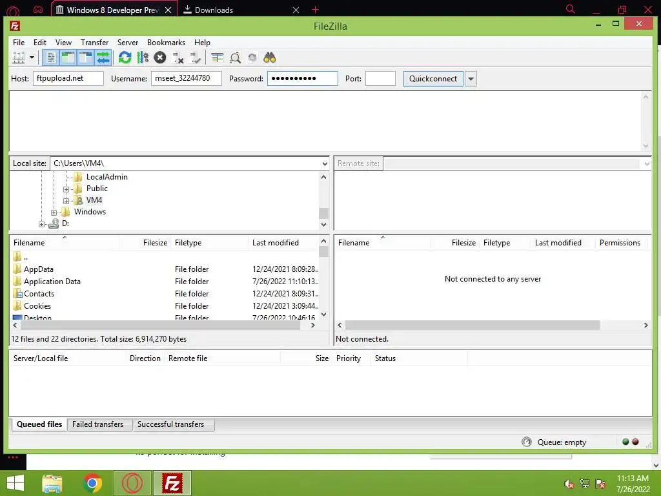The width and height of the screenshot is (661, 496).
Task: Open the Site Manager dropdown arrow
Action: coord(32,57)
